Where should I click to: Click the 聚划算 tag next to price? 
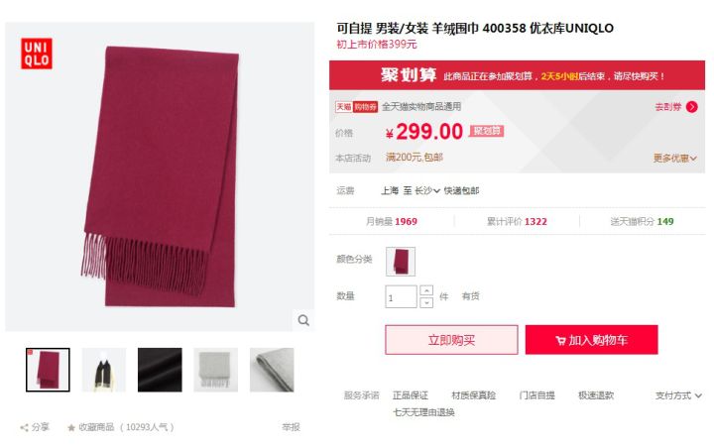[x=486, y=131]
